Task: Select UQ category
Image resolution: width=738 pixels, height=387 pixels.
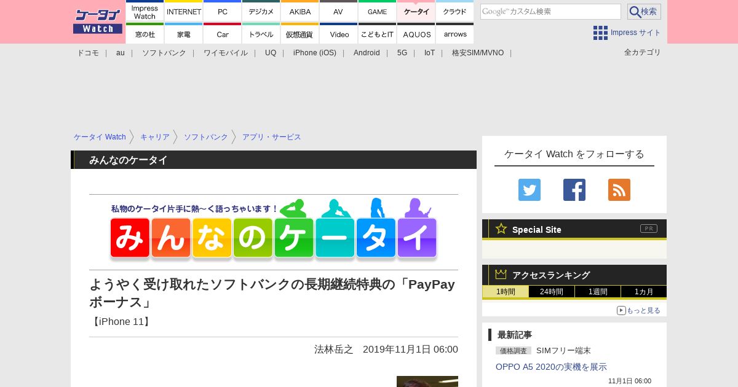Action: pyautogui.click(x=271, y=53)
